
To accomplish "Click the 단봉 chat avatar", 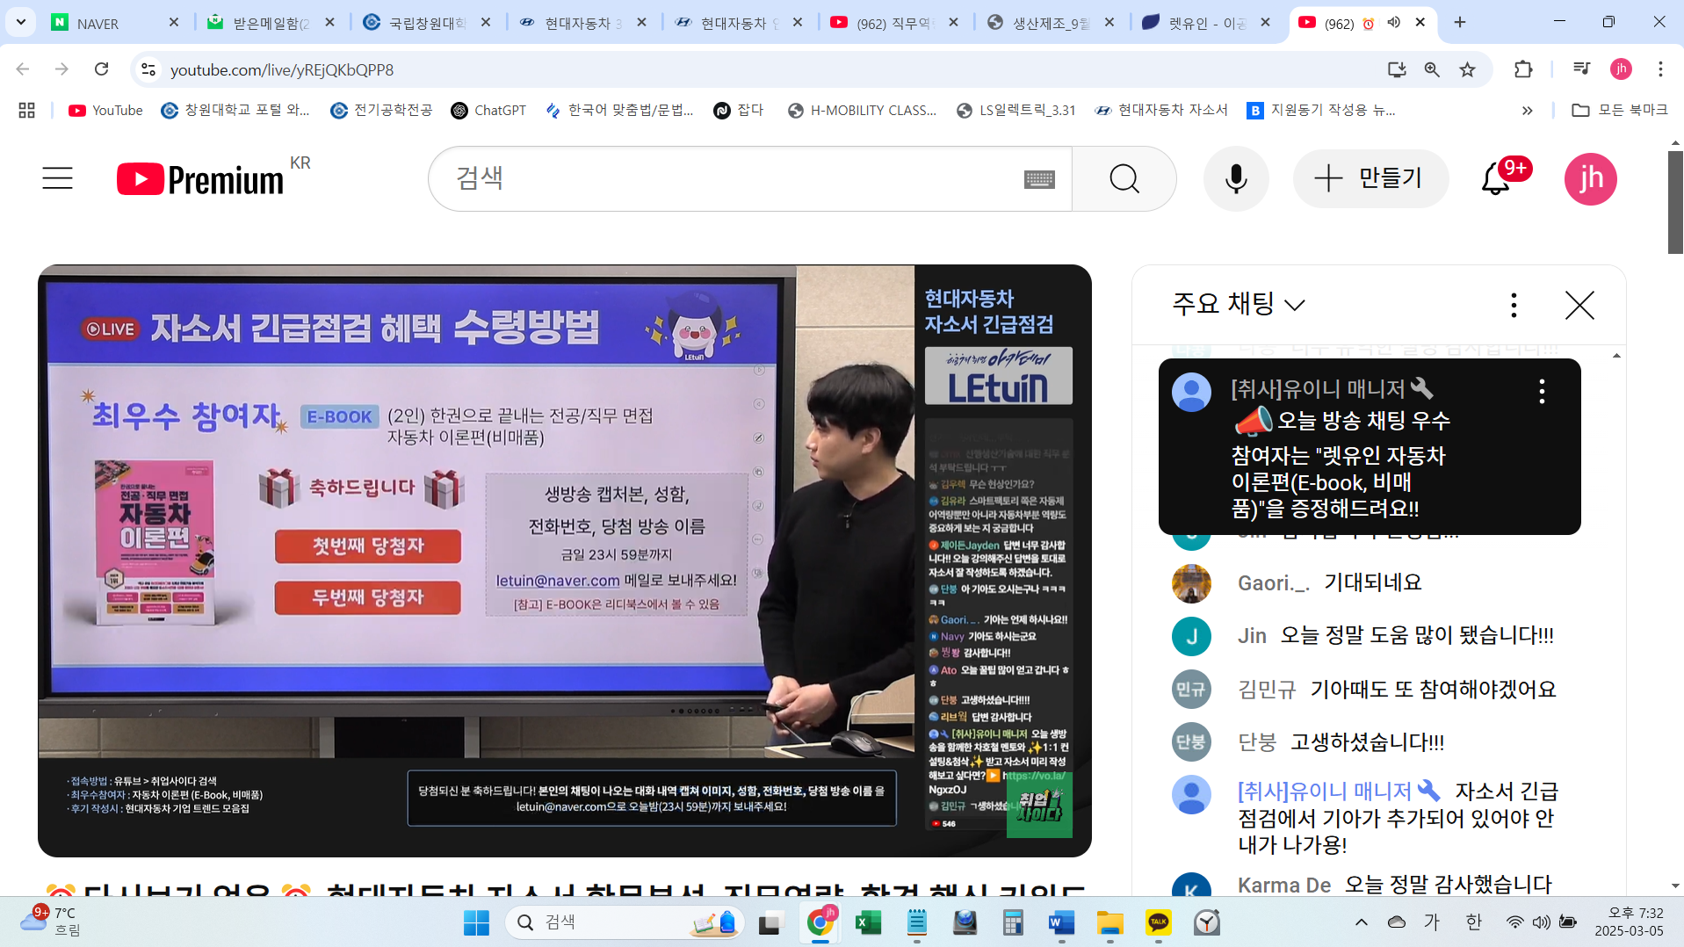I will pyautogui.click(x=1191, y=742).
